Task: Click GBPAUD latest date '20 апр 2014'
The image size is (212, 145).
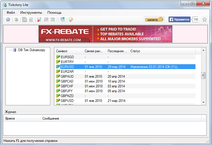Action: click(116, 76)
